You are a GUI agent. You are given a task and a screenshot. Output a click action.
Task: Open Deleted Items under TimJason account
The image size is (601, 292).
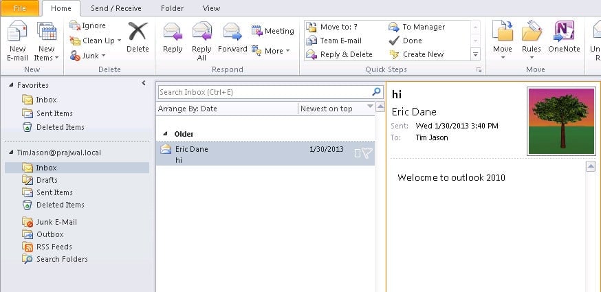[53, 205]
